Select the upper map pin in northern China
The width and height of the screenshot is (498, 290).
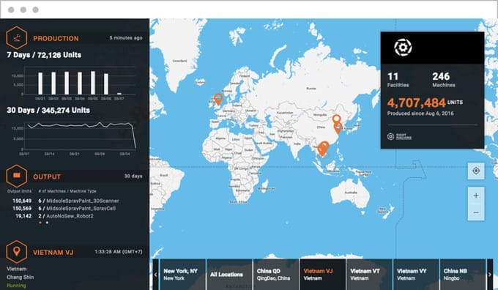(x=336, y=120)
